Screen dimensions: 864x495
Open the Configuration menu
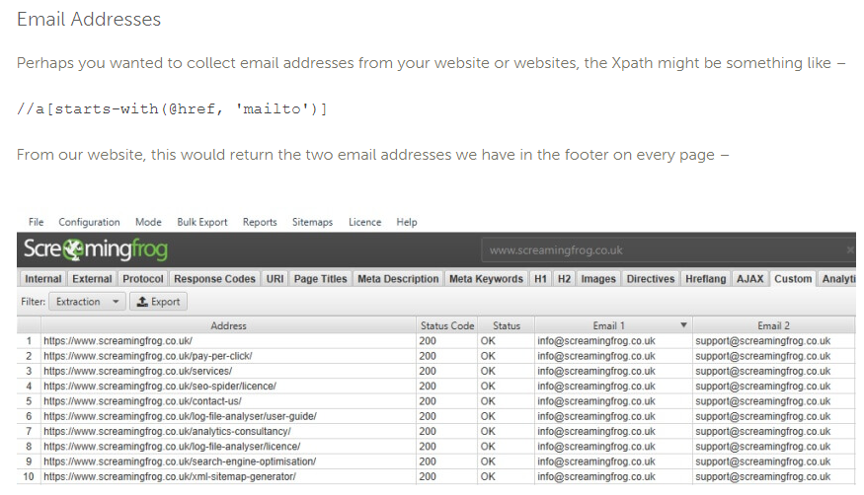point(89,222)
